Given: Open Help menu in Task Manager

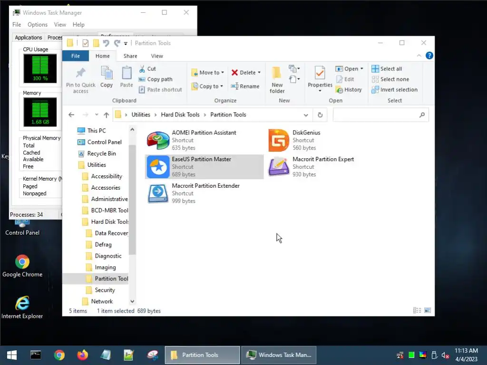Looking at the screenshot, I should 78,25.
